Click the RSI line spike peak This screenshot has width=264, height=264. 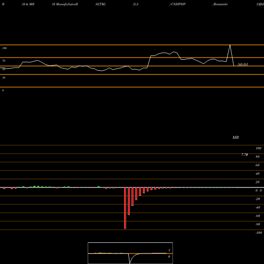point(230,45)
